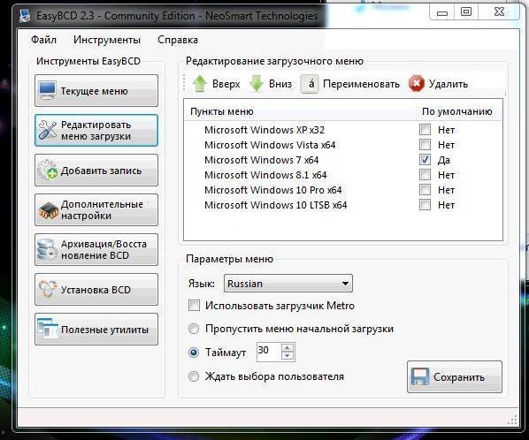Open the Справка menu
The height and width of the screenshot is (440, 529).
click(178, 40)
